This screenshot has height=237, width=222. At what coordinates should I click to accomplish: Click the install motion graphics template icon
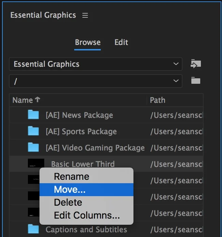click(196, 64)
